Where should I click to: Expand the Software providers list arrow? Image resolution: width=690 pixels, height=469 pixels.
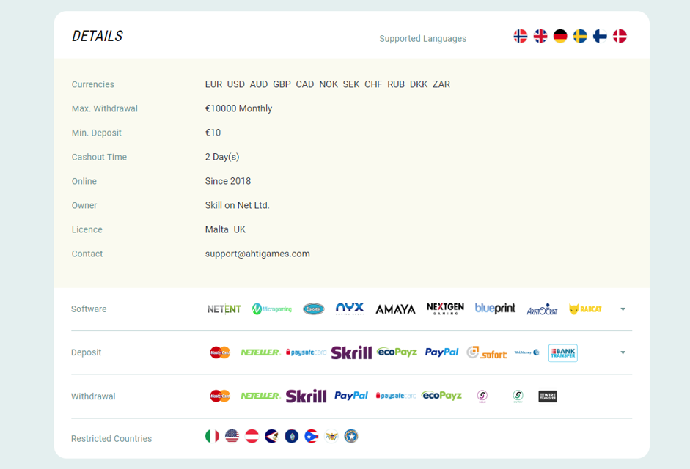pyautogui.click(x=623, y=309)
